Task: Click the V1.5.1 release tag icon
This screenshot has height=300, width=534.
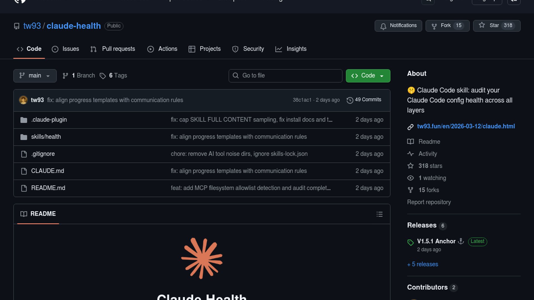Action: 411,242
